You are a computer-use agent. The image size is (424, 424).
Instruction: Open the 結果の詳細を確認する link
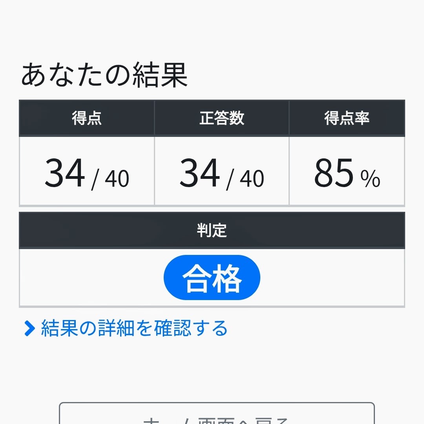pyautogui.click(x=134, y=329)
